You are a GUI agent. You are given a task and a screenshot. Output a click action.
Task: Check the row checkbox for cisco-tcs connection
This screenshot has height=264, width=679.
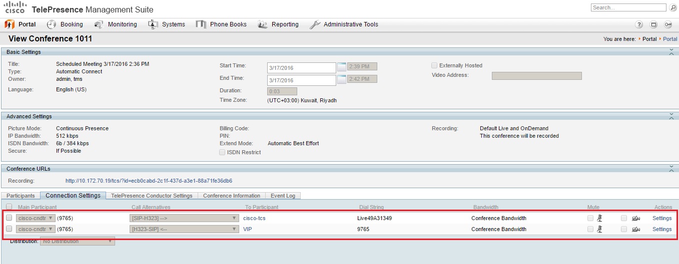tap(9, 218)
